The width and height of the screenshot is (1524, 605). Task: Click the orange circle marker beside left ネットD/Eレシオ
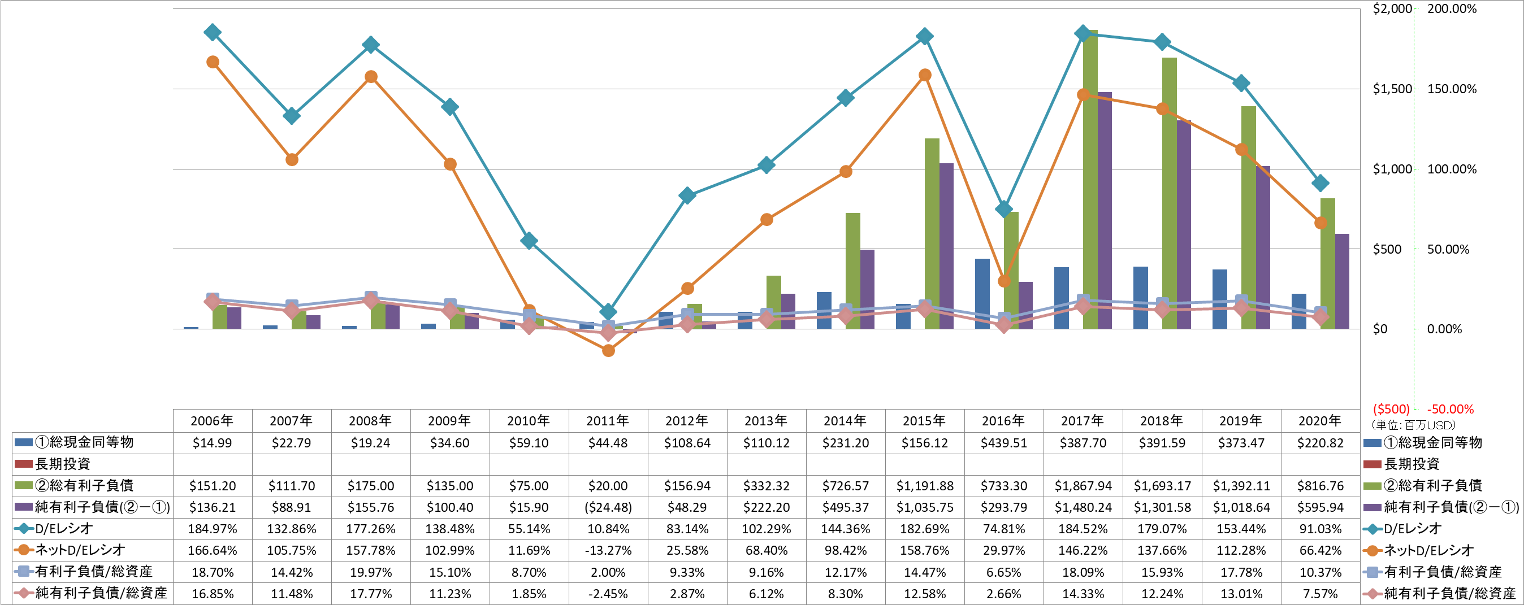click(23, 550)
